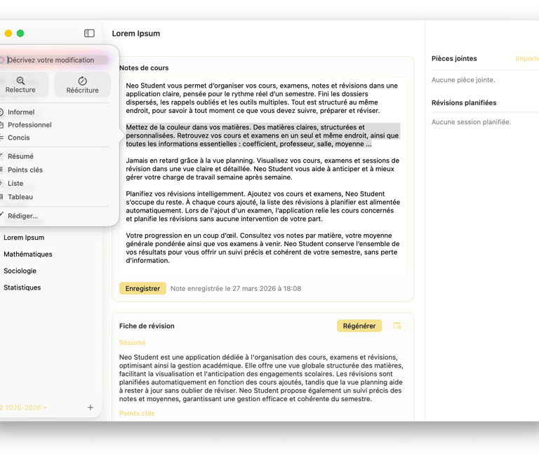Click the plus icon to add a subject
The image size is (539, 460).
tap(91, 407)
